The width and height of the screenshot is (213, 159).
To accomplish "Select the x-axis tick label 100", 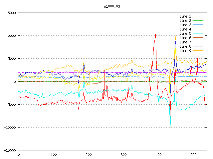I will (x=53, y=155).
